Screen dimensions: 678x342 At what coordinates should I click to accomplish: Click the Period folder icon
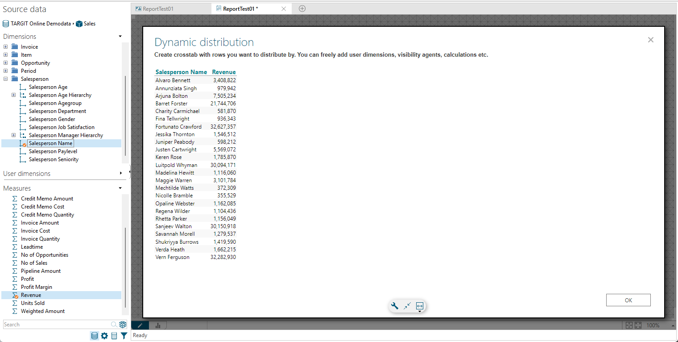click(x=15, y=71)
